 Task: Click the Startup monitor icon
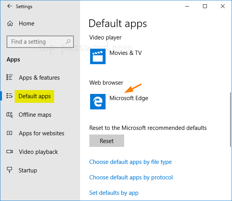10,170
